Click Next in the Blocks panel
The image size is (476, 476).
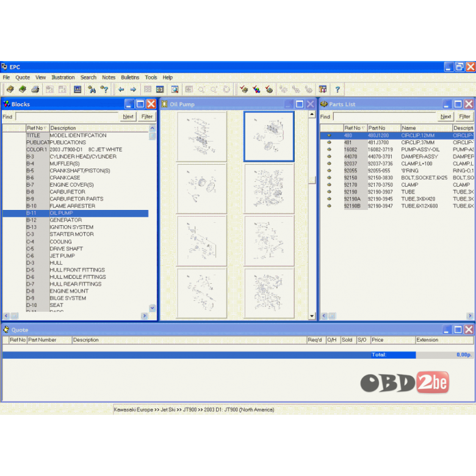(128, 117)
